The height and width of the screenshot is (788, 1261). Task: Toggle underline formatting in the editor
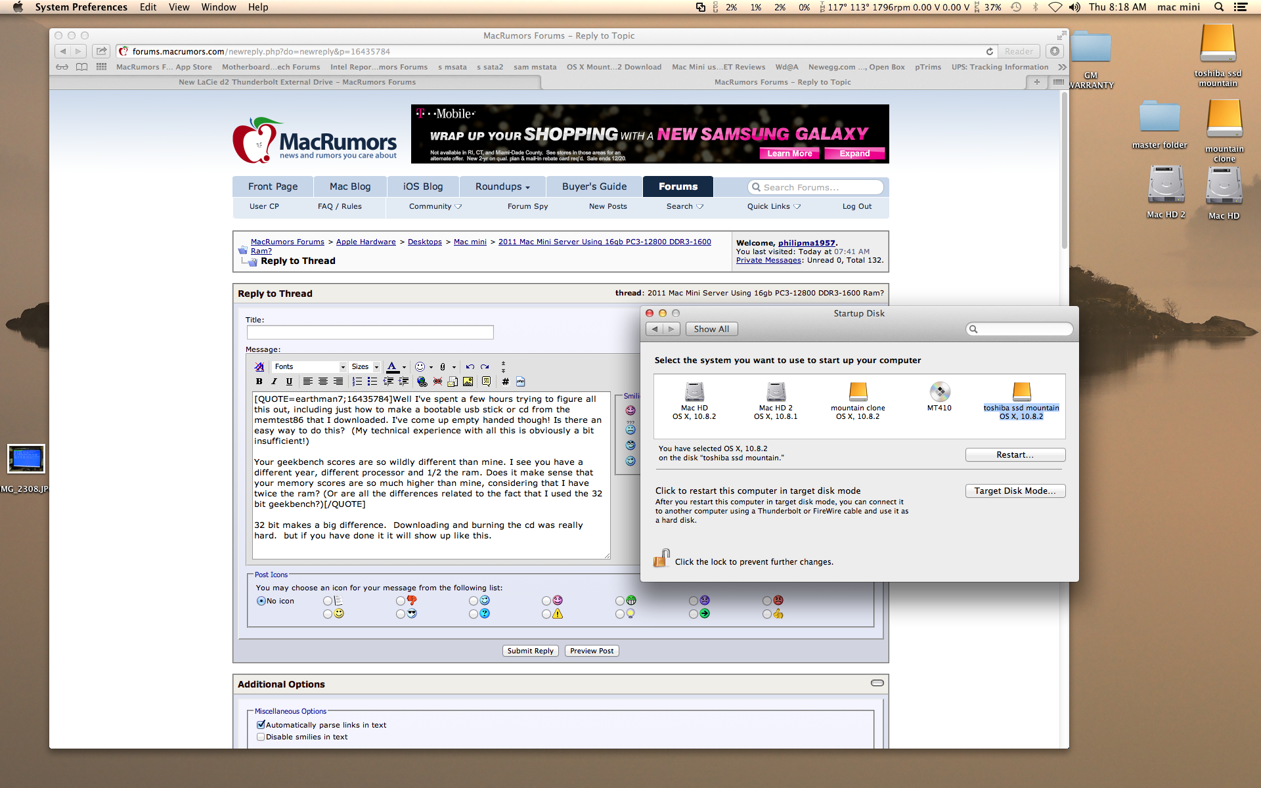coord(289,382)
